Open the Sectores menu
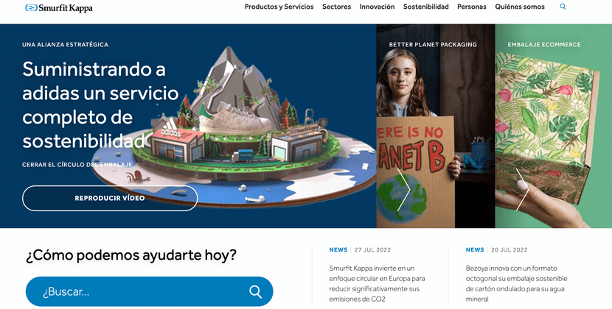 tap(336, 7)
